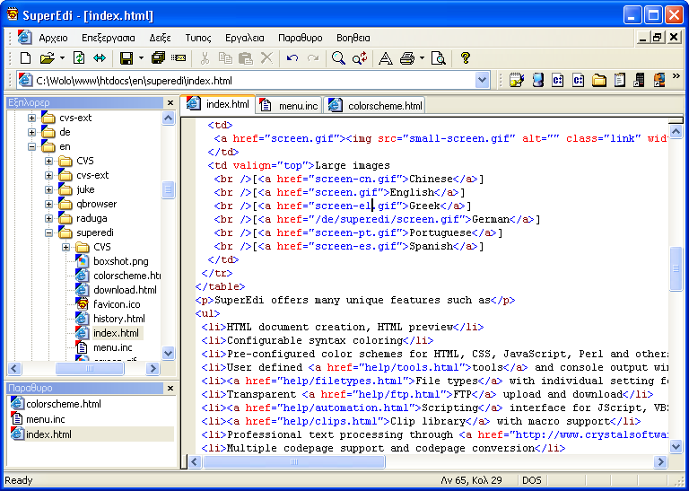Image resolution: width=689 pixels, height=491 pixels.
Task: Open the Δειξε menu
Action: (160, 38)
